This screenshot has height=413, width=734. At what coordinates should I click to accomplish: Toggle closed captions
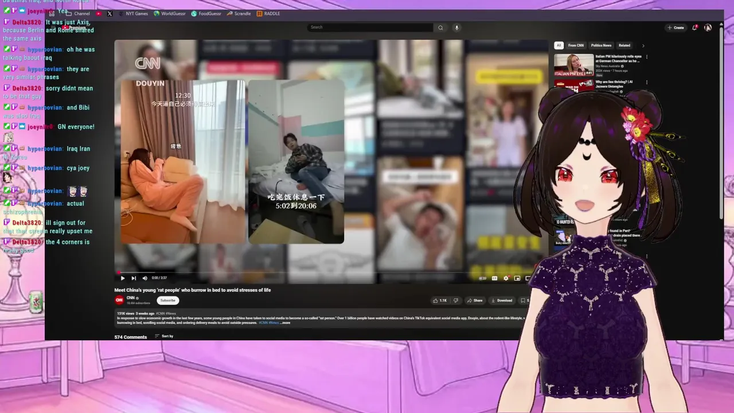(x=495, y=278)
